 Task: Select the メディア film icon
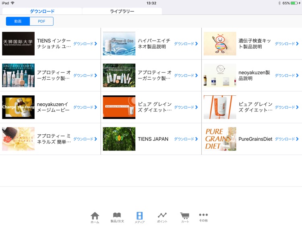coord(140,218)
